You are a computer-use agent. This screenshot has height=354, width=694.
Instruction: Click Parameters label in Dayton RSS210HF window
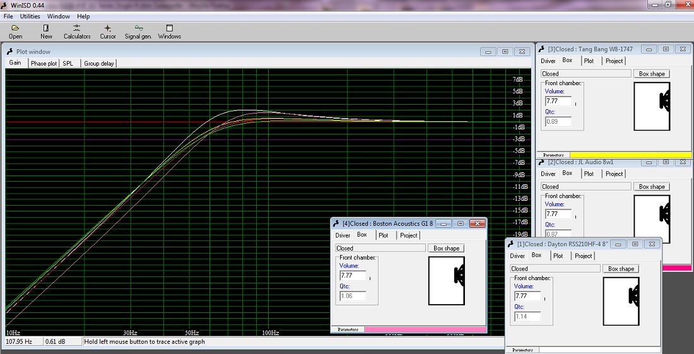523,350
